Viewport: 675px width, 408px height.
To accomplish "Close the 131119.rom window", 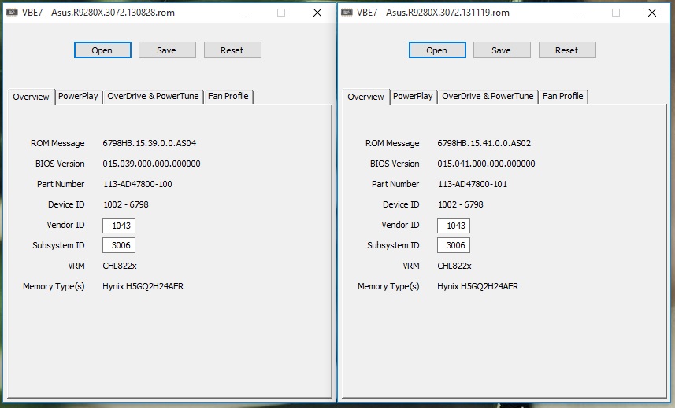I will point(652,13).
